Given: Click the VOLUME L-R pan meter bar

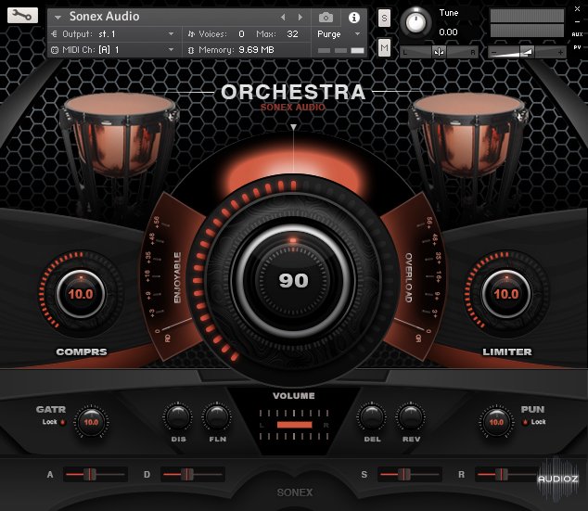Looking at the screenshot, I should point(294,425).
